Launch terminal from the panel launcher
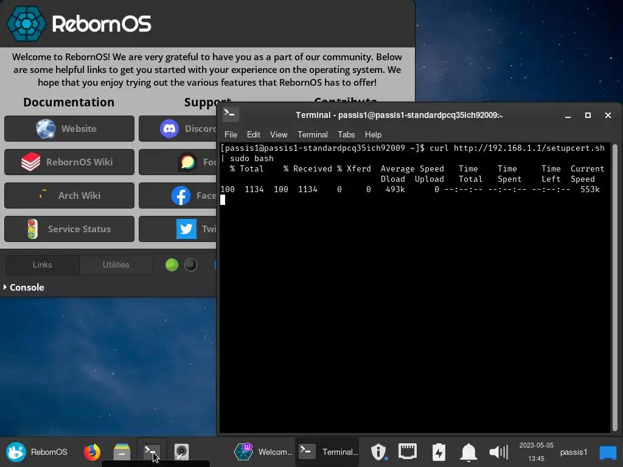623x467 pixels. tap(151, 452)
